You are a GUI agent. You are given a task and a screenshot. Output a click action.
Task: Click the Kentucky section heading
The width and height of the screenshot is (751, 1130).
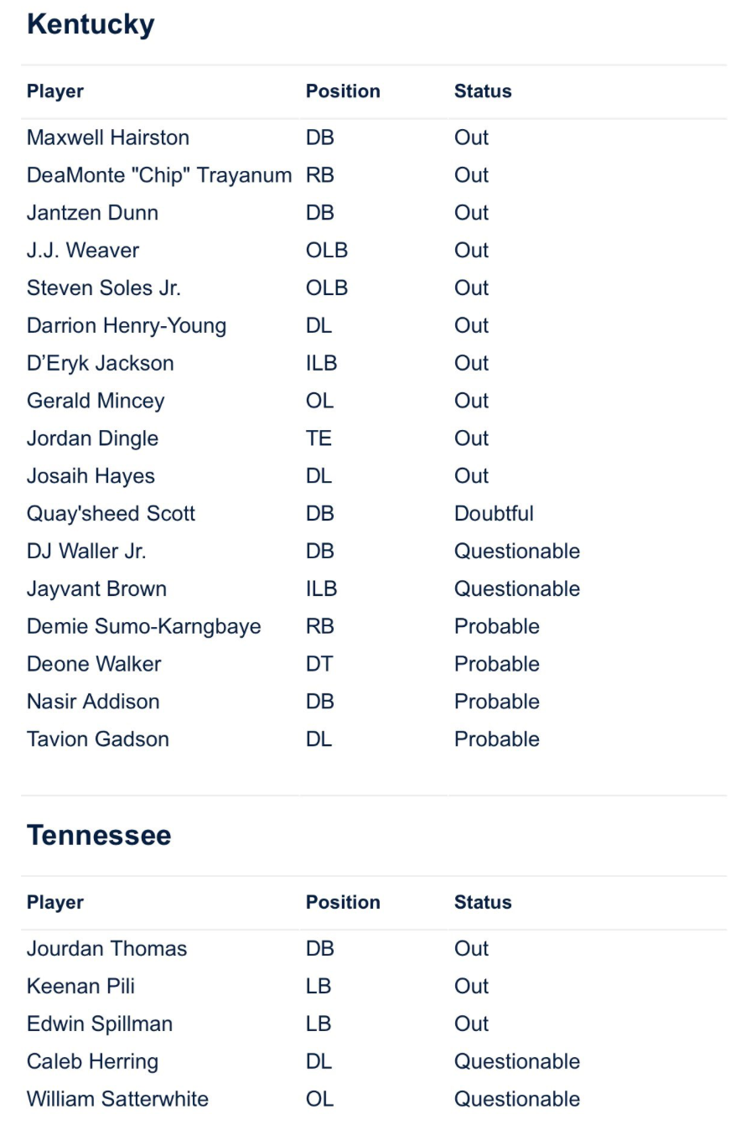click(x=91, y=24)
